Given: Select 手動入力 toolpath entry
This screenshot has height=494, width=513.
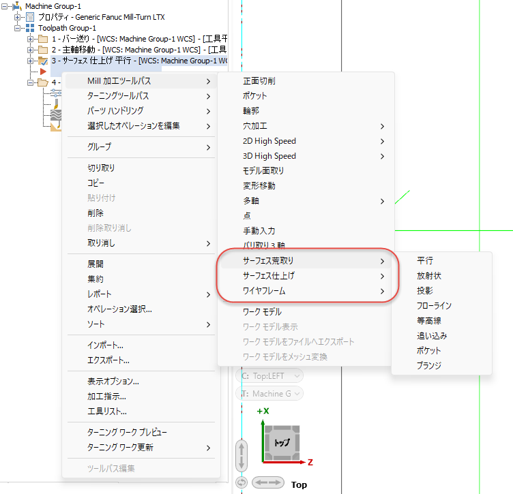Looking at the screenshot, I should click(306, 231).
